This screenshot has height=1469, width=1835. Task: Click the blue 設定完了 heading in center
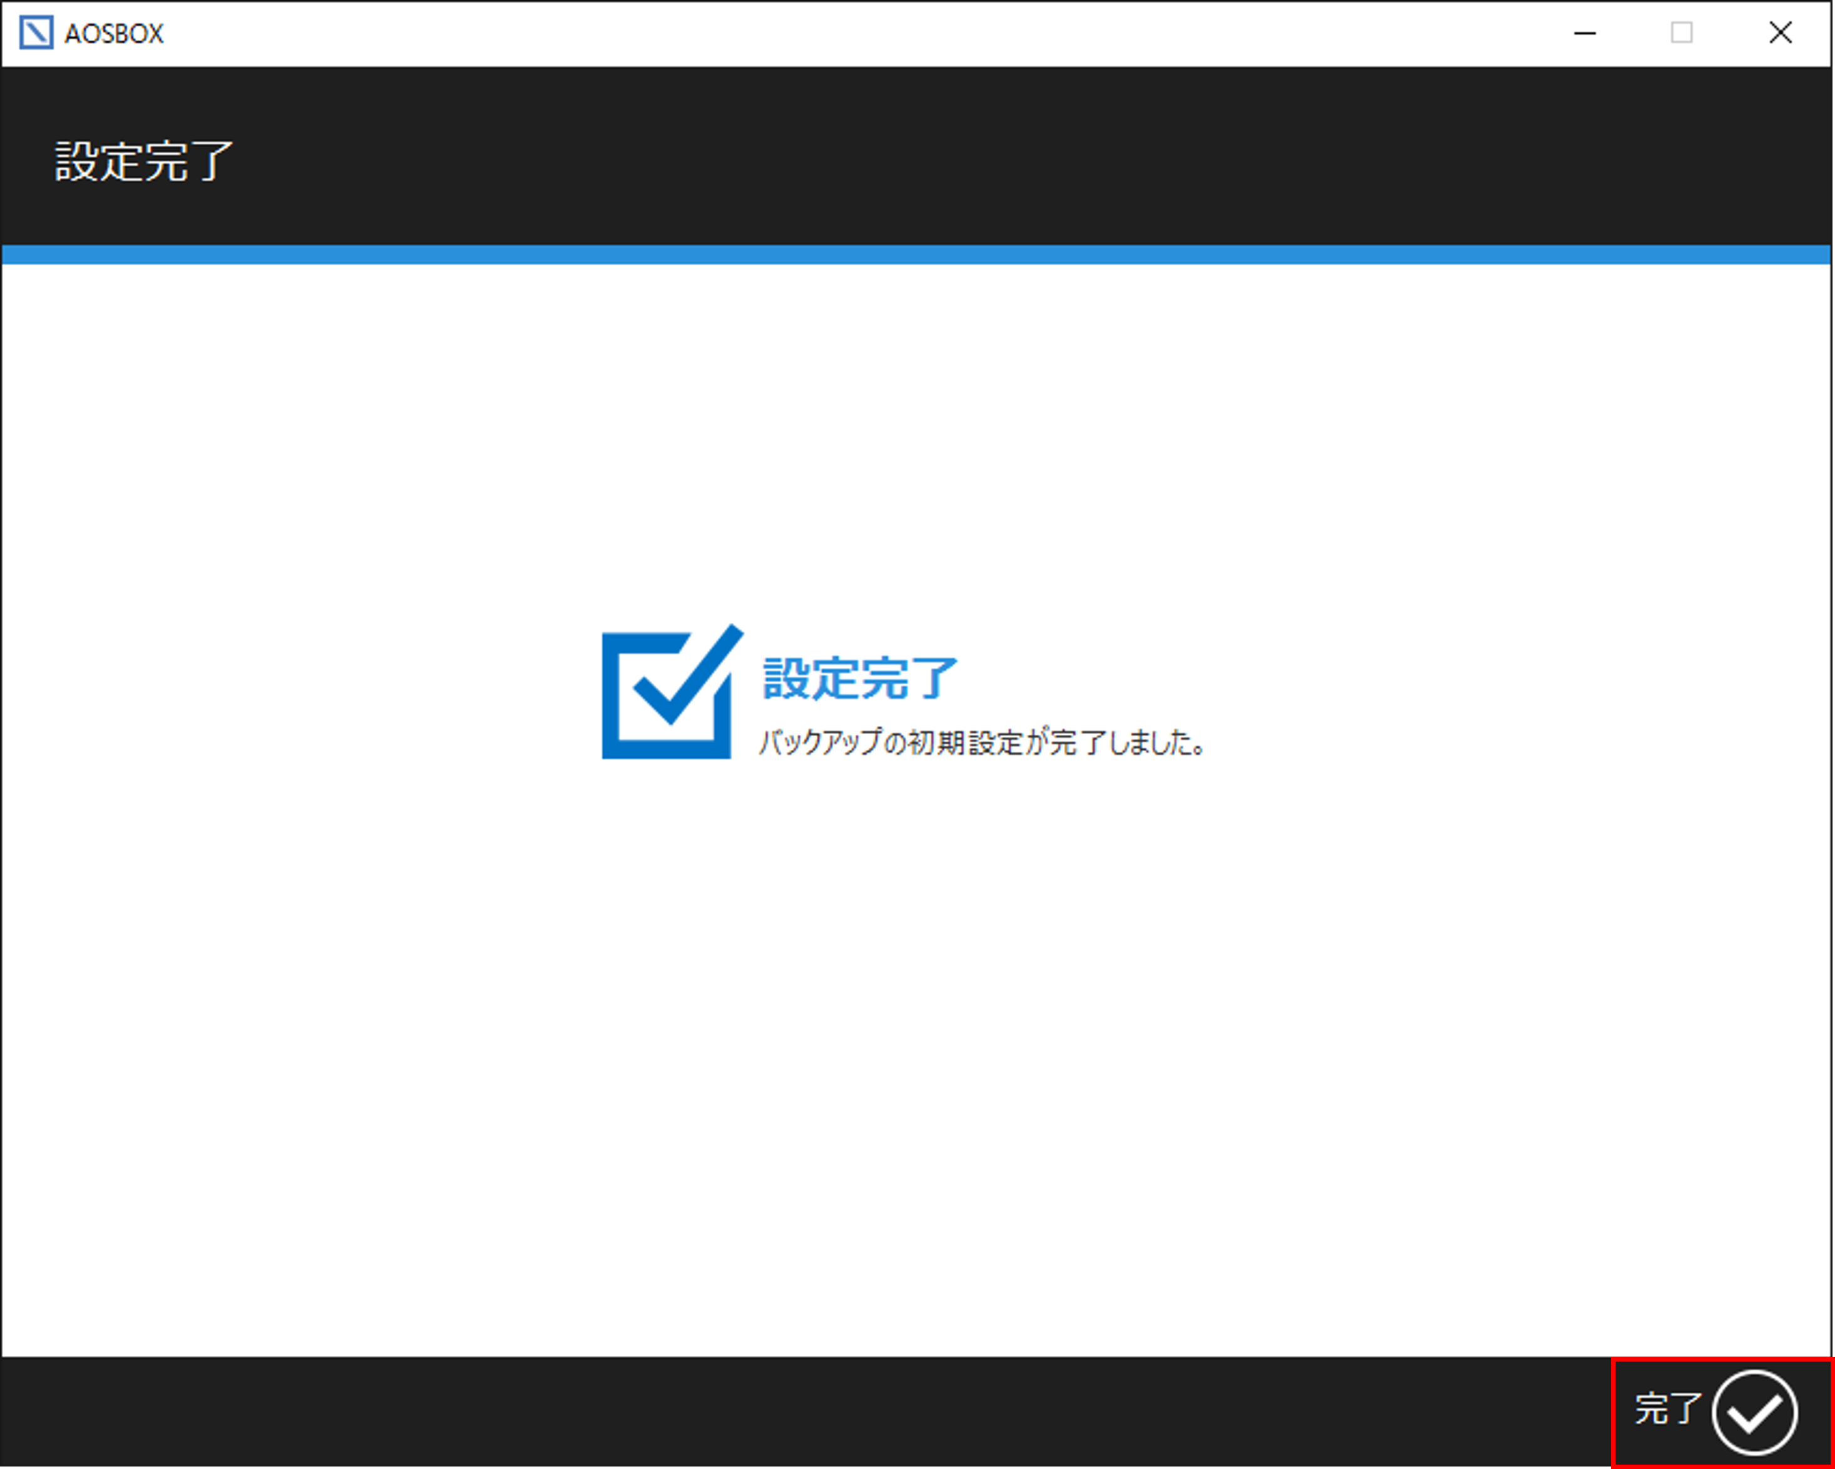tap(859, 679)
